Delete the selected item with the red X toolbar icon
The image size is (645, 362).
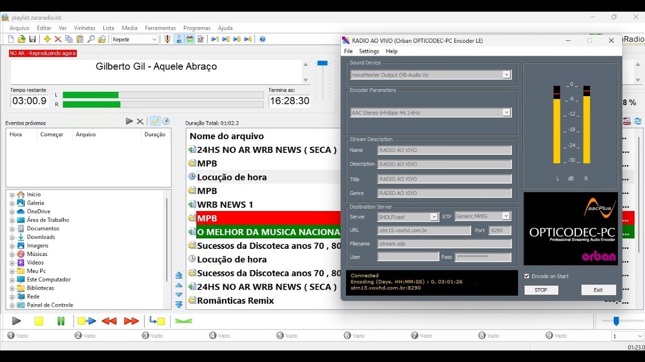coord(58,39)
